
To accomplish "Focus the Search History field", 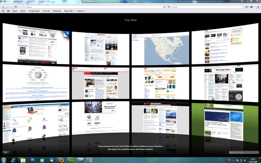I will tap(244, 152).
